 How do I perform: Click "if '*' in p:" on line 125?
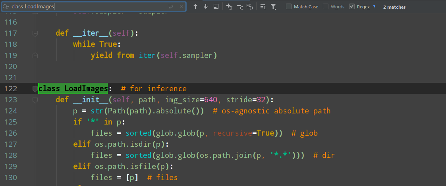(99, 122)
